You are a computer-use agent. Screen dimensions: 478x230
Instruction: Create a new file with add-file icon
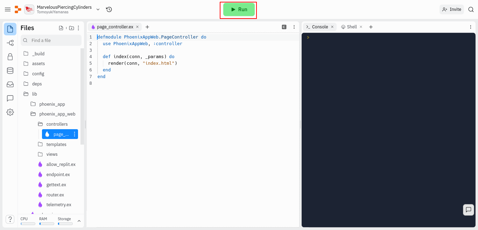(x=61, y=28)
